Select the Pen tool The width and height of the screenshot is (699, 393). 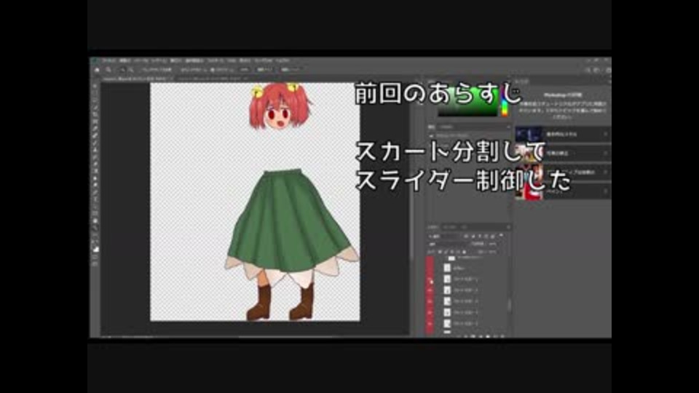coord(95,193)
